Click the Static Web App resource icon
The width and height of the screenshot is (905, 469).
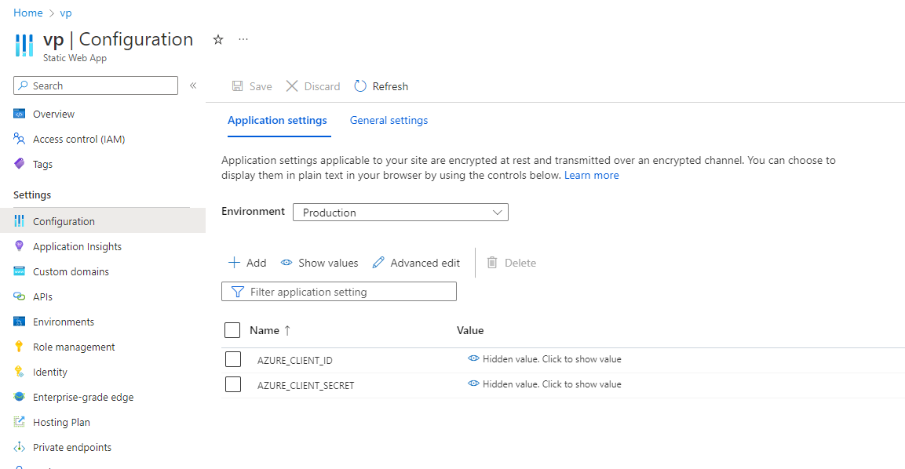tap(24, 45)
